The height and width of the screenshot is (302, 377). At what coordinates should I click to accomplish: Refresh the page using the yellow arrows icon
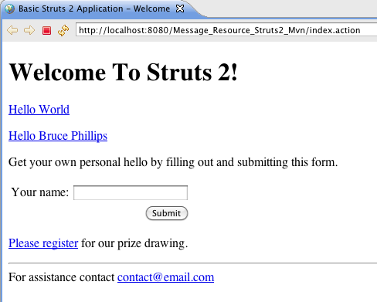pos(63,30)
